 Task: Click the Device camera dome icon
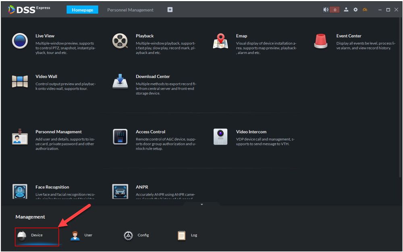pyautogui.click(x=22, y=236)
